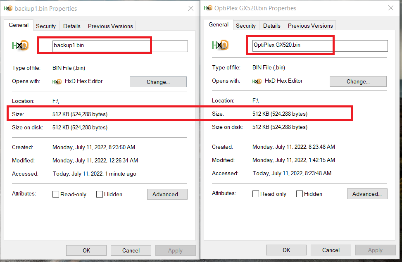Screen dimensions: 402x262
Task: Click the small HxD Hex Editor icon in the OptiPlex GX520.bin dialog
Action: [257, 81]
